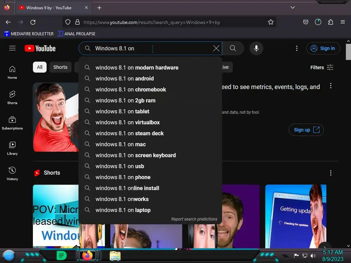
Task: Choose suggestion 'windows 8.1 on android'
Action: [x=150, y=78]
